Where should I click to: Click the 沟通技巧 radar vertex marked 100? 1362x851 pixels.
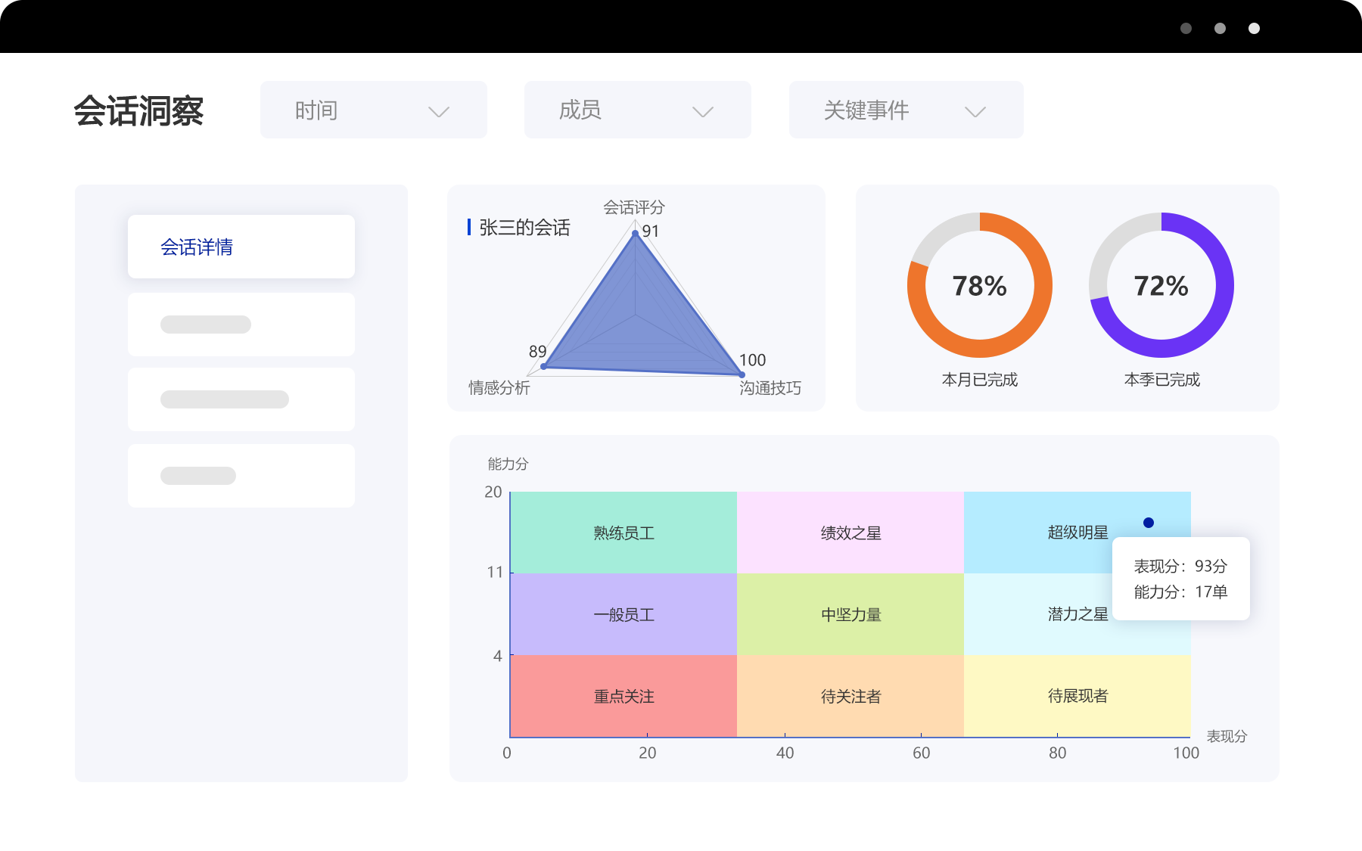[741, 374]
